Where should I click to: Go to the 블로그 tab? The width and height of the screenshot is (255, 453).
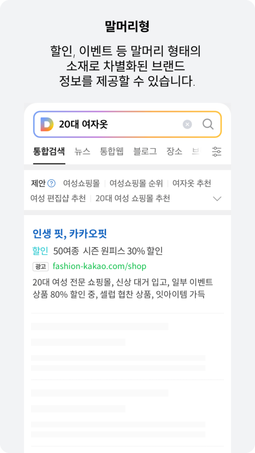tap(145, 151)
